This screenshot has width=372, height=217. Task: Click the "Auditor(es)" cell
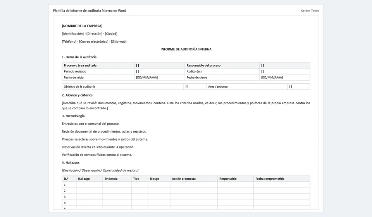222,71
